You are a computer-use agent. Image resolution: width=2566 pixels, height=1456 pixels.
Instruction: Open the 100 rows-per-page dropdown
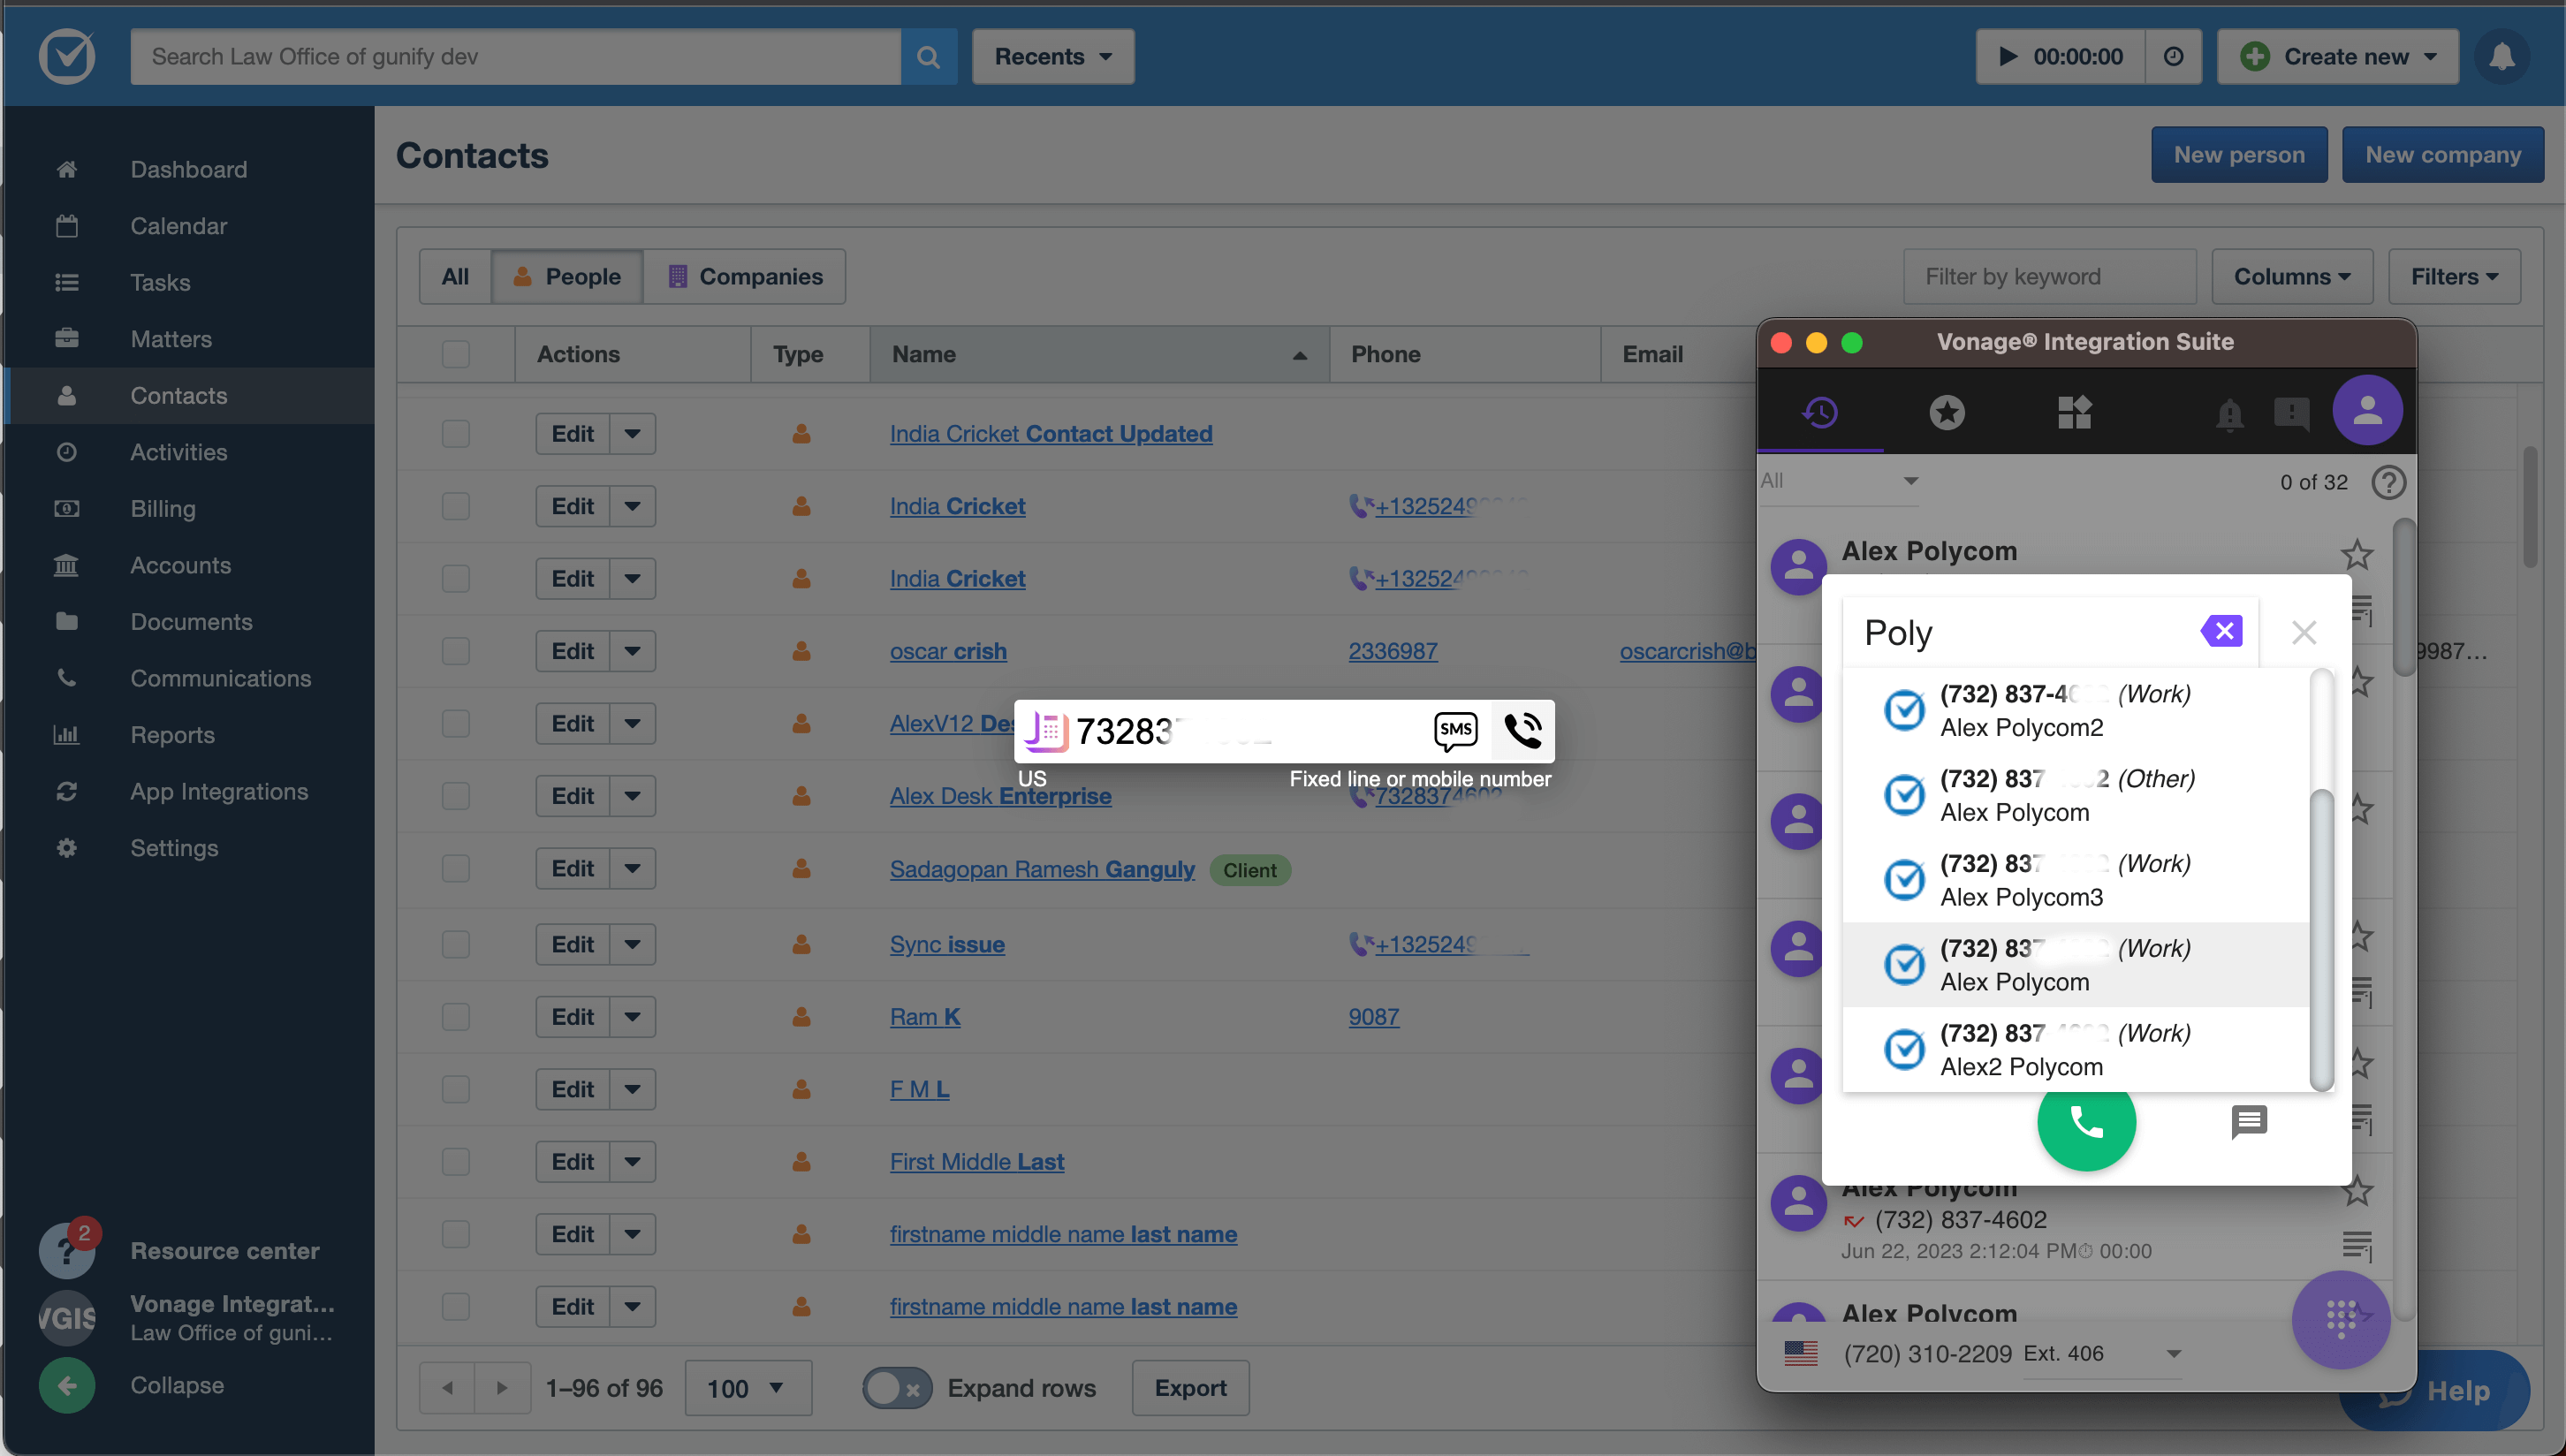click(x=746, y=1388)
